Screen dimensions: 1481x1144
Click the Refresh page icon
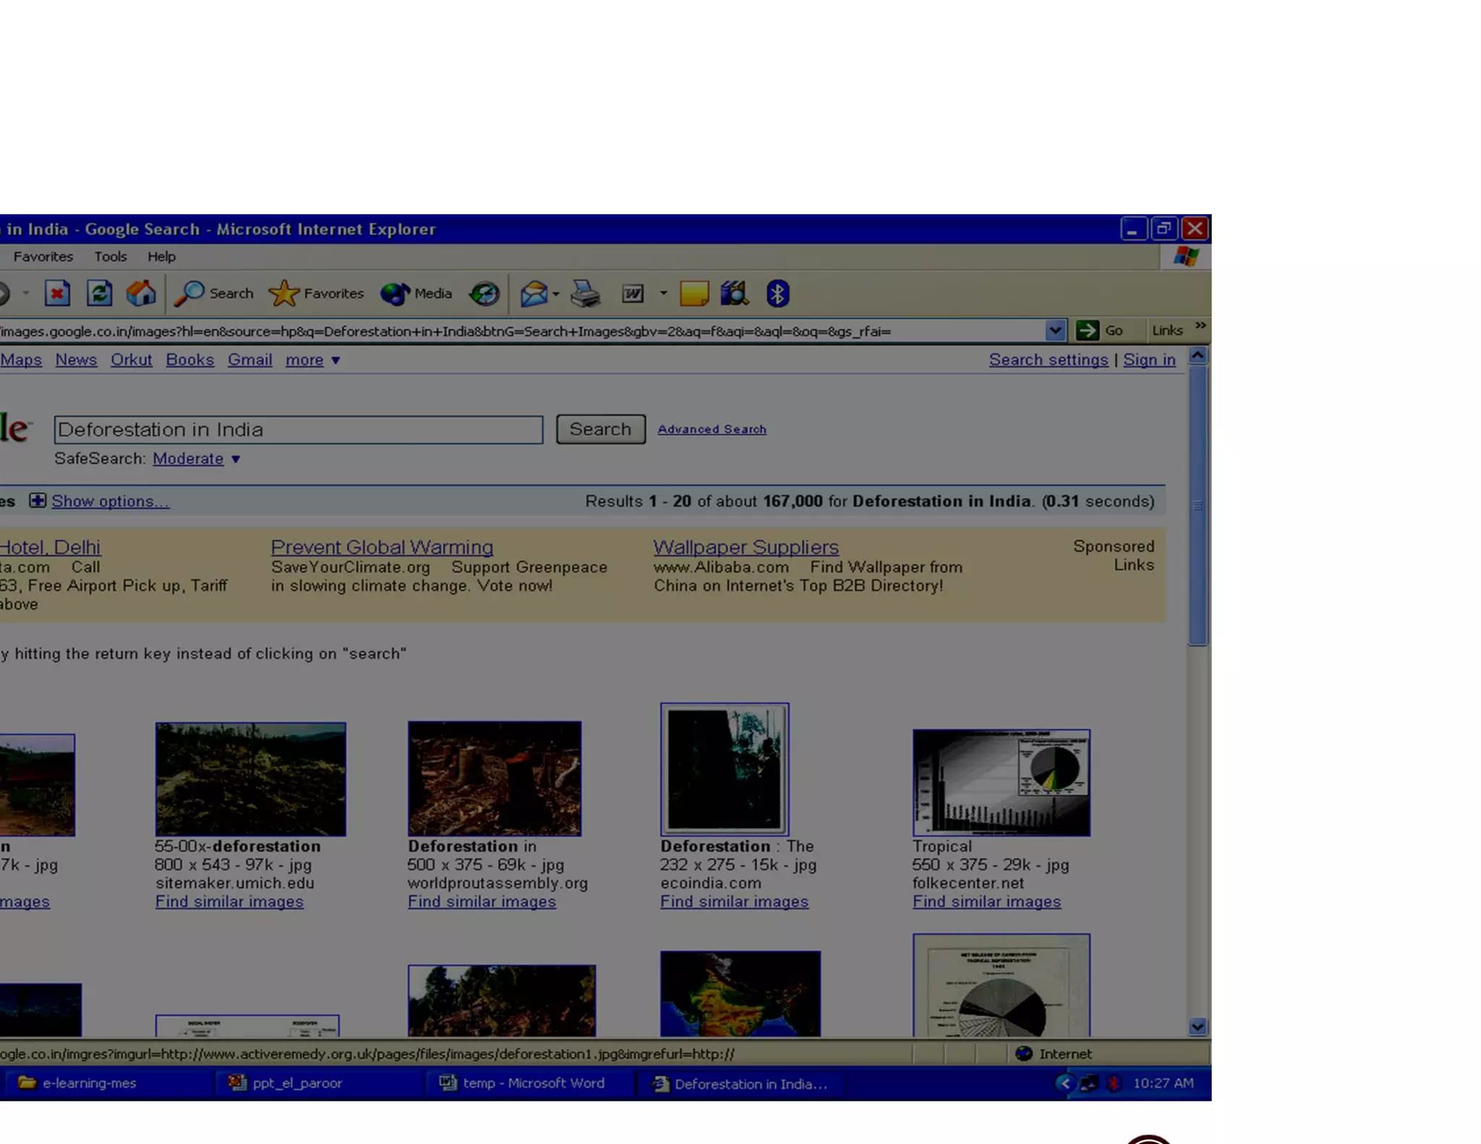click(x=99, y=294)
